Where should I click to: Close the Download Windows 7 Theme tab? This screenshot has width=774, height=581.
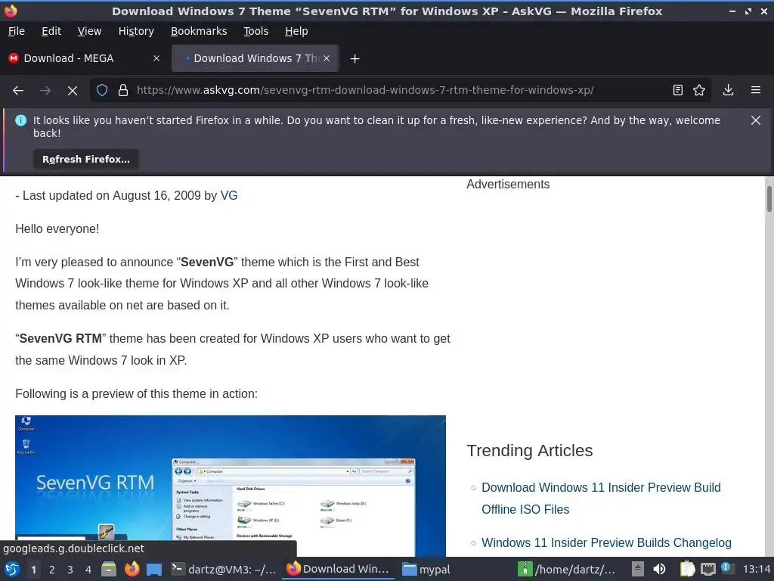(x=327, y=58)
